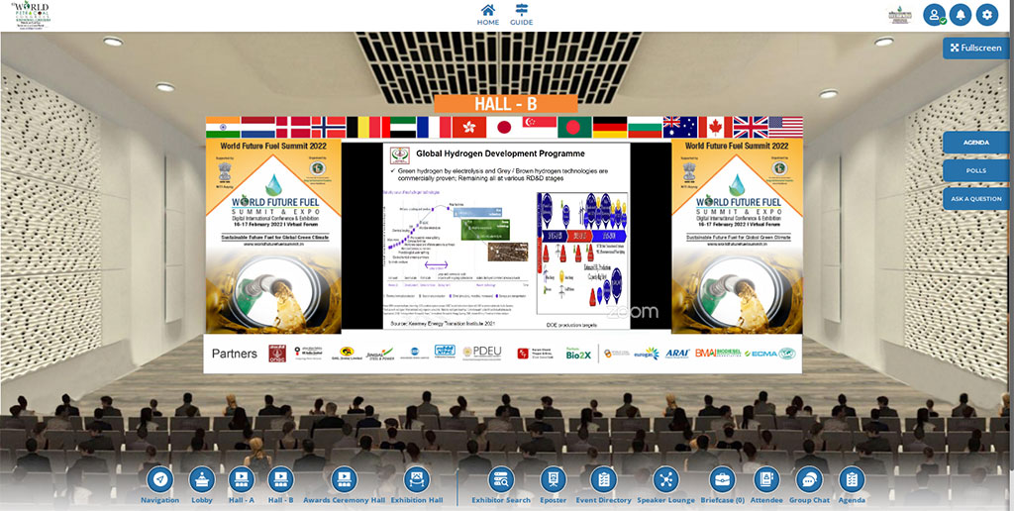Click the Bio2X partner logo
This screenshot has height=511, width=1014.
coord(578,354)
